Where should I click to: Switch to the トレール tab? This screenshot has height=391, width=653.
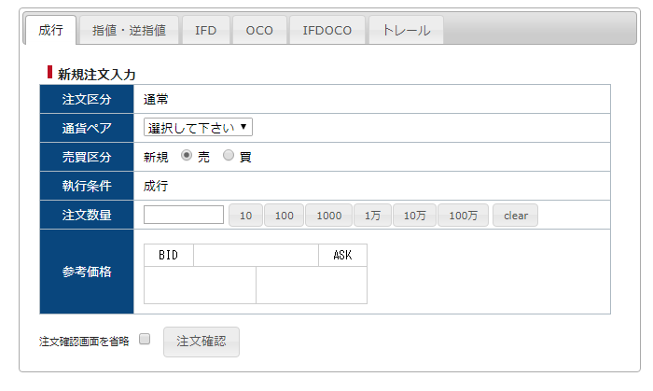tap(406, 30)
